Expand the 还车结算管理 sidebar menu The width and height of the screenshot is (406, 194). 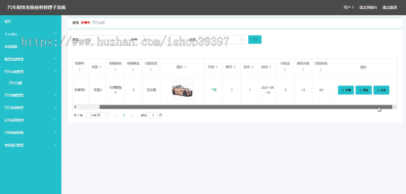[31, 120]
